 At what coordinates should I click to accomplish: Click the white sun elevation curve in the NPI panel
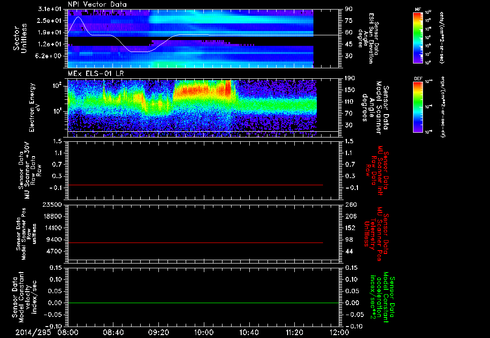point(203,34)
